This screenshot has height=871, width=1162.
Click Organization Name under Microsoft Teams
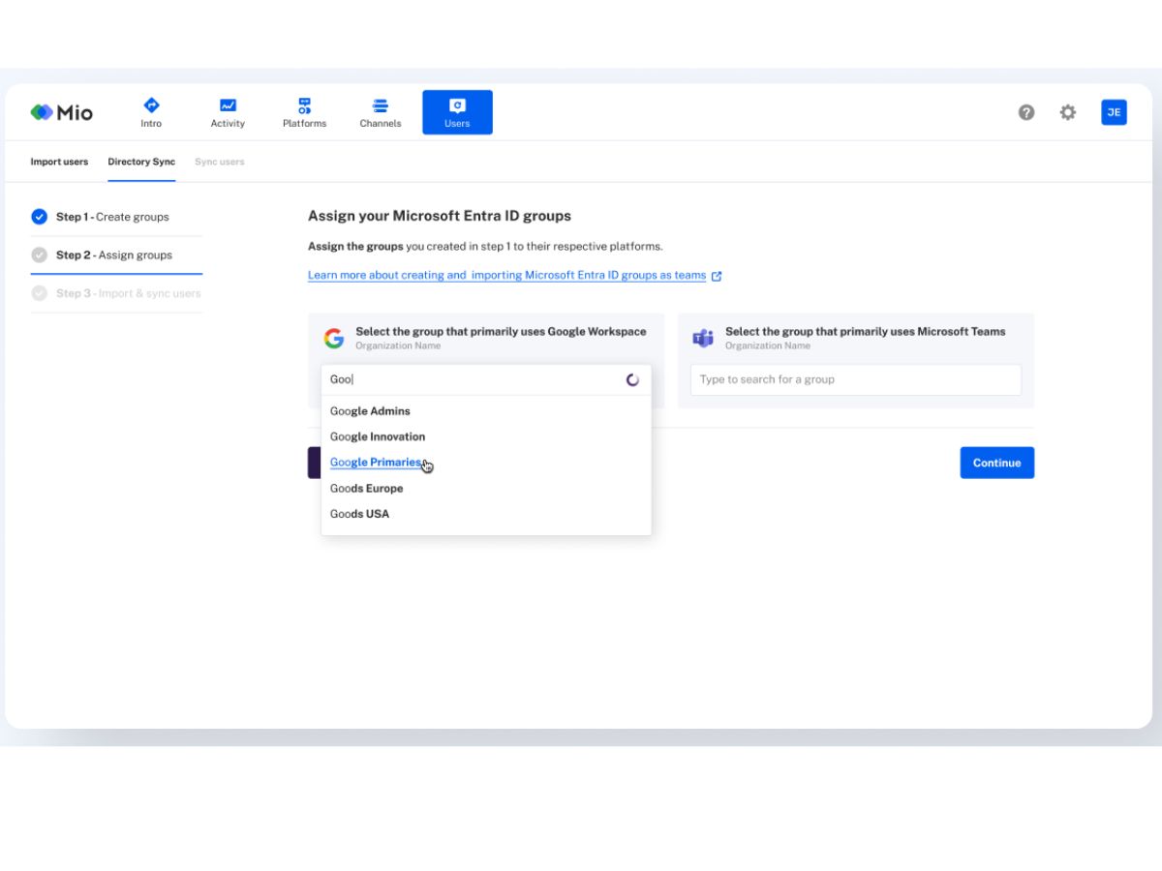click(768, 346)
